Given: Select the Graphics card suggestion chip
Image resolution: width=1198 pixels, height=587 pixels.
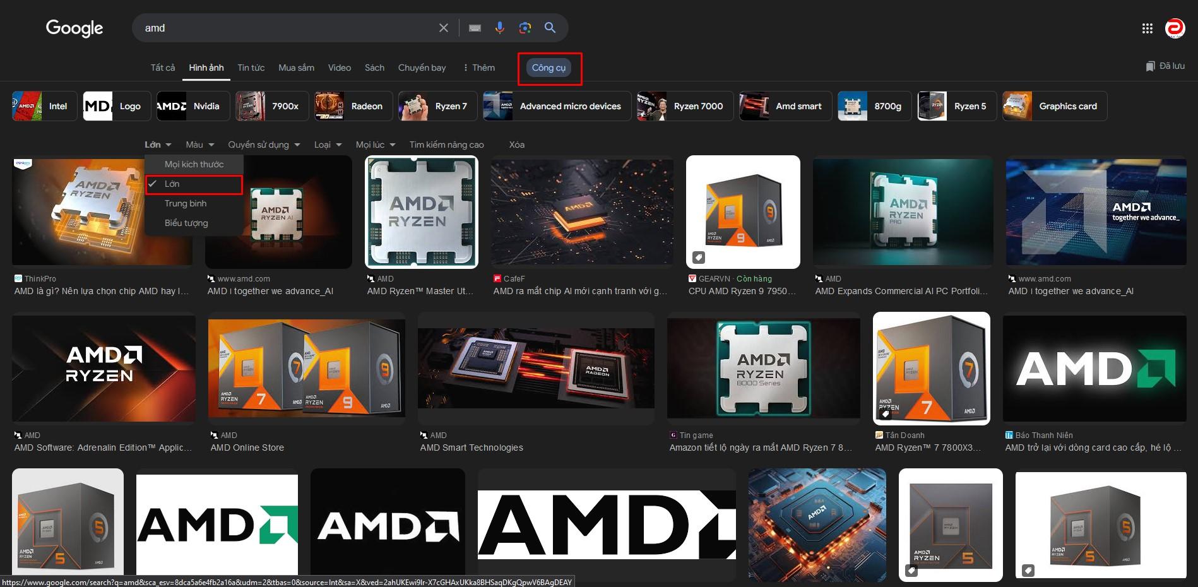Looking at the screenshot, I should 1055,106.
